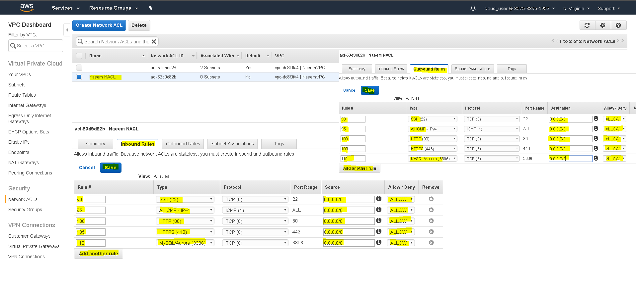Expand the Services menu
Screen dimensions: 636x292
pyautogui.click(x=66, y=8)
